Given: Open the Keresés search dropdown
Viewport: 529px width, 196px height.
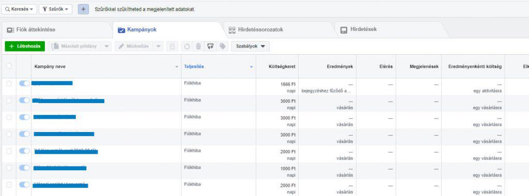Looking at the screenshot, I should point(19,9).
